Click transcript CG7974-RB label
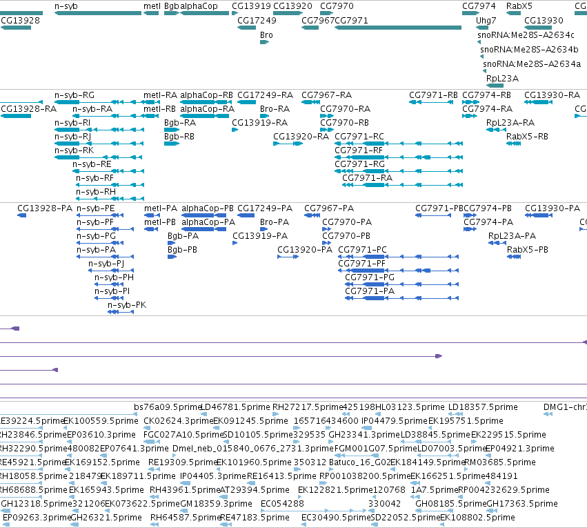This screenshot has width=587, height=528. (487, 95)
